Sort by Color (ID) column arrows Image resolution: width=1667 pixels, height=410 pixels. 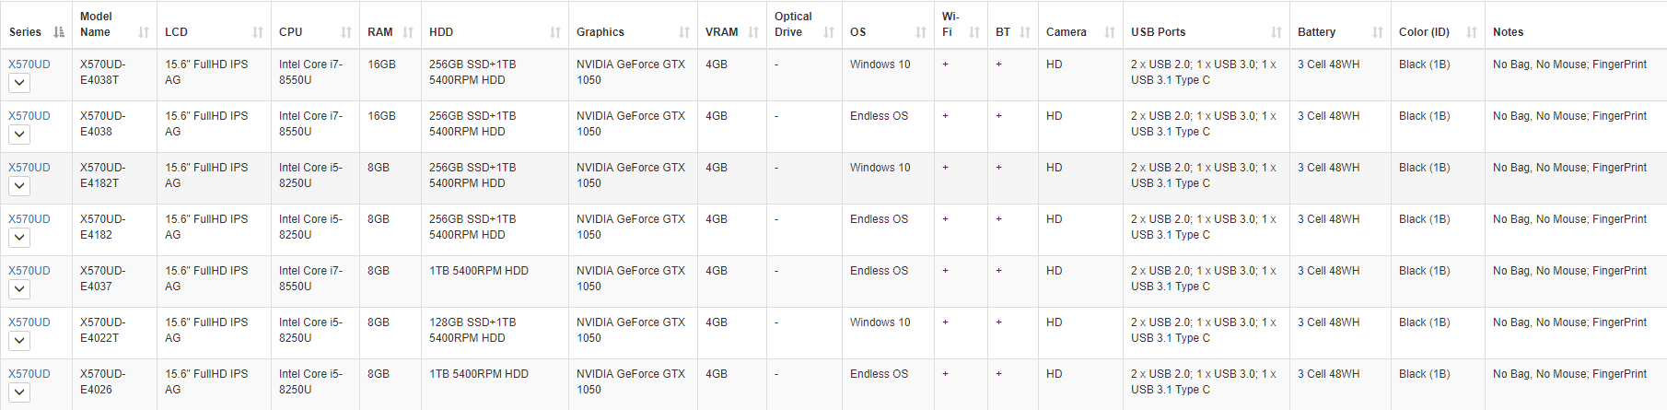[1472, 32]
